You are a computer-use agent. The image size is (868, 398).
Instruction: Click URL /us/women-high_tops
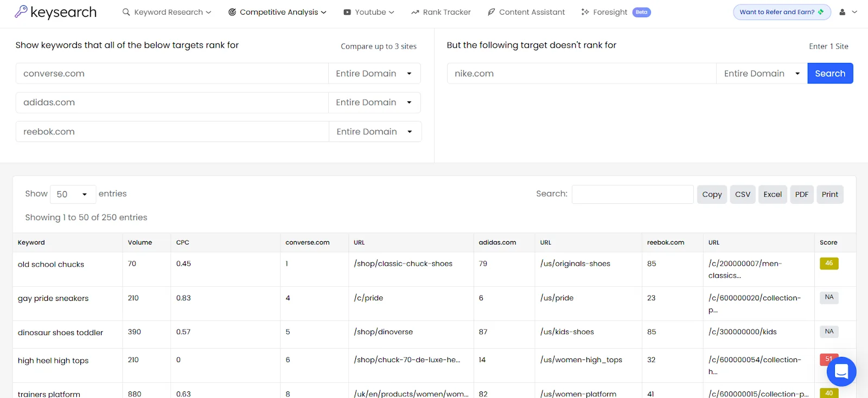pyautogui.click(x=581, y=360)
